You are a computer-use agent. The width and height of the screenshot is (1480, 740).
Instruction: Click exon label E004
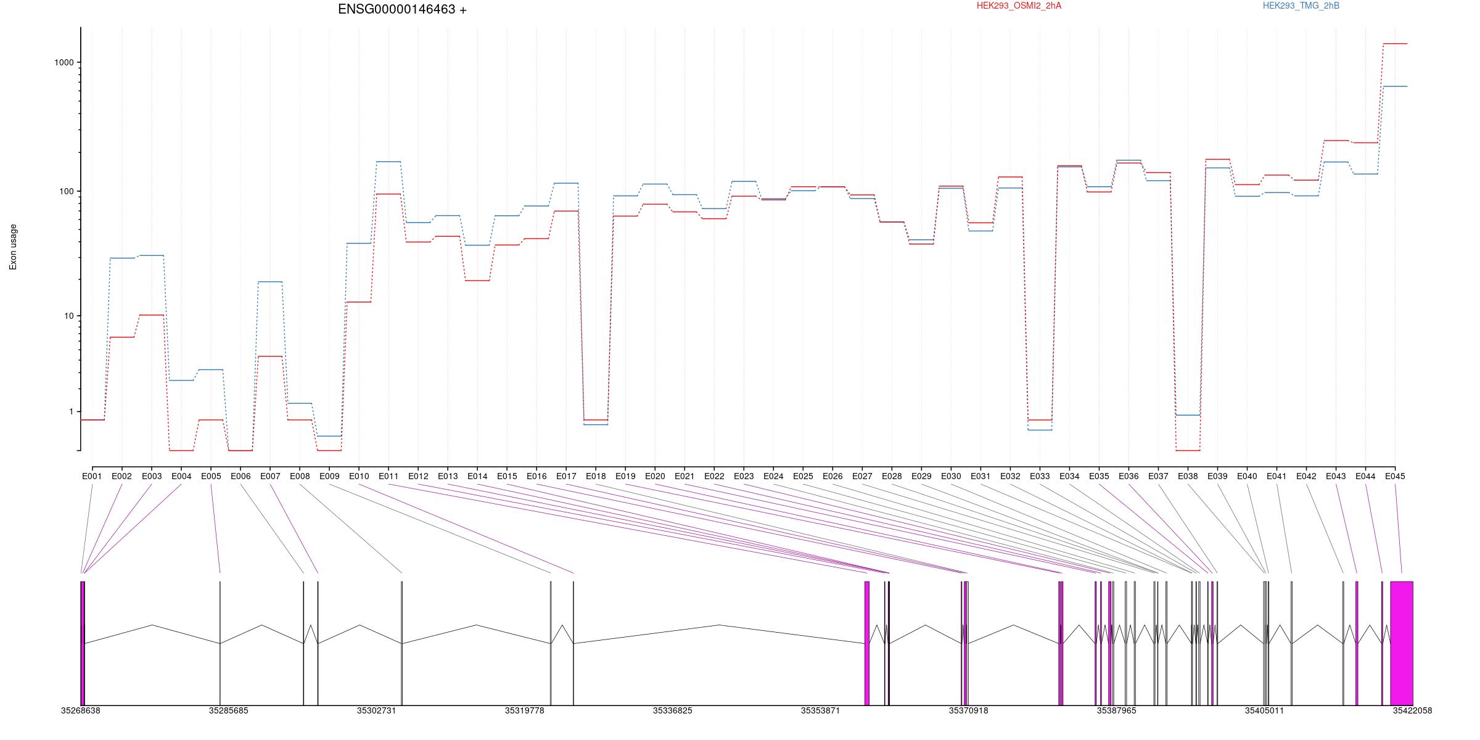pyautogui.click(x=181, y=476)
